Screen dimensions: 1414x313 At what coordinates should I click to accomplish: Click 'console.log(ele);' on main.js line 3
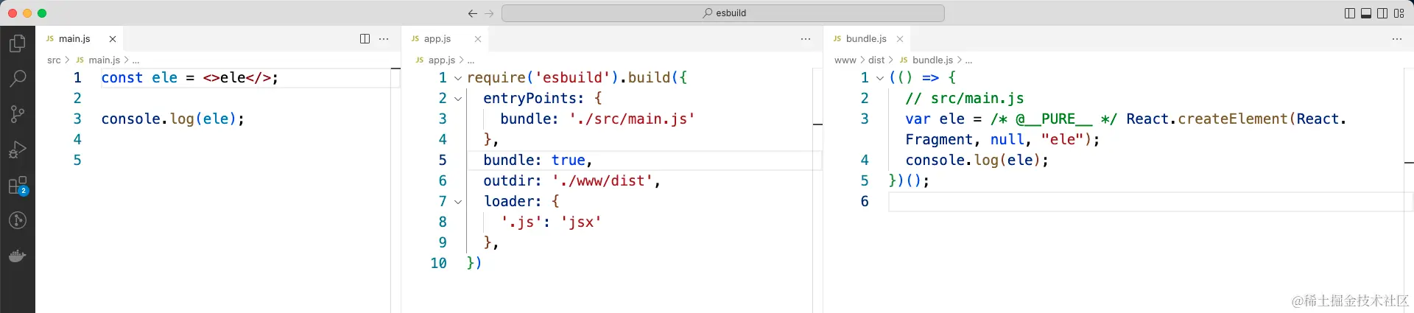pyautogui.click(x=173, y=119)
